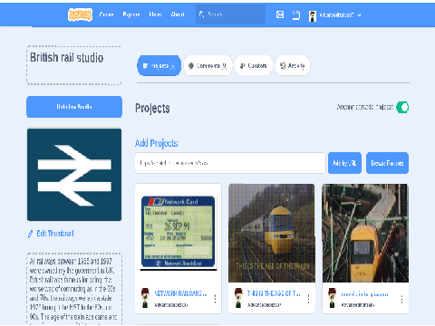Click avatar beside Network Railcard project
435x326 pixels.
145,298
